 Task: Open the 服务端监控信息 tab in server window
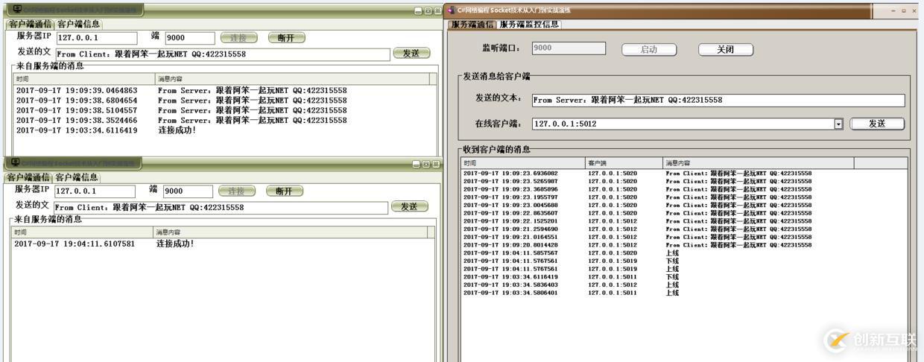(529, 24)
